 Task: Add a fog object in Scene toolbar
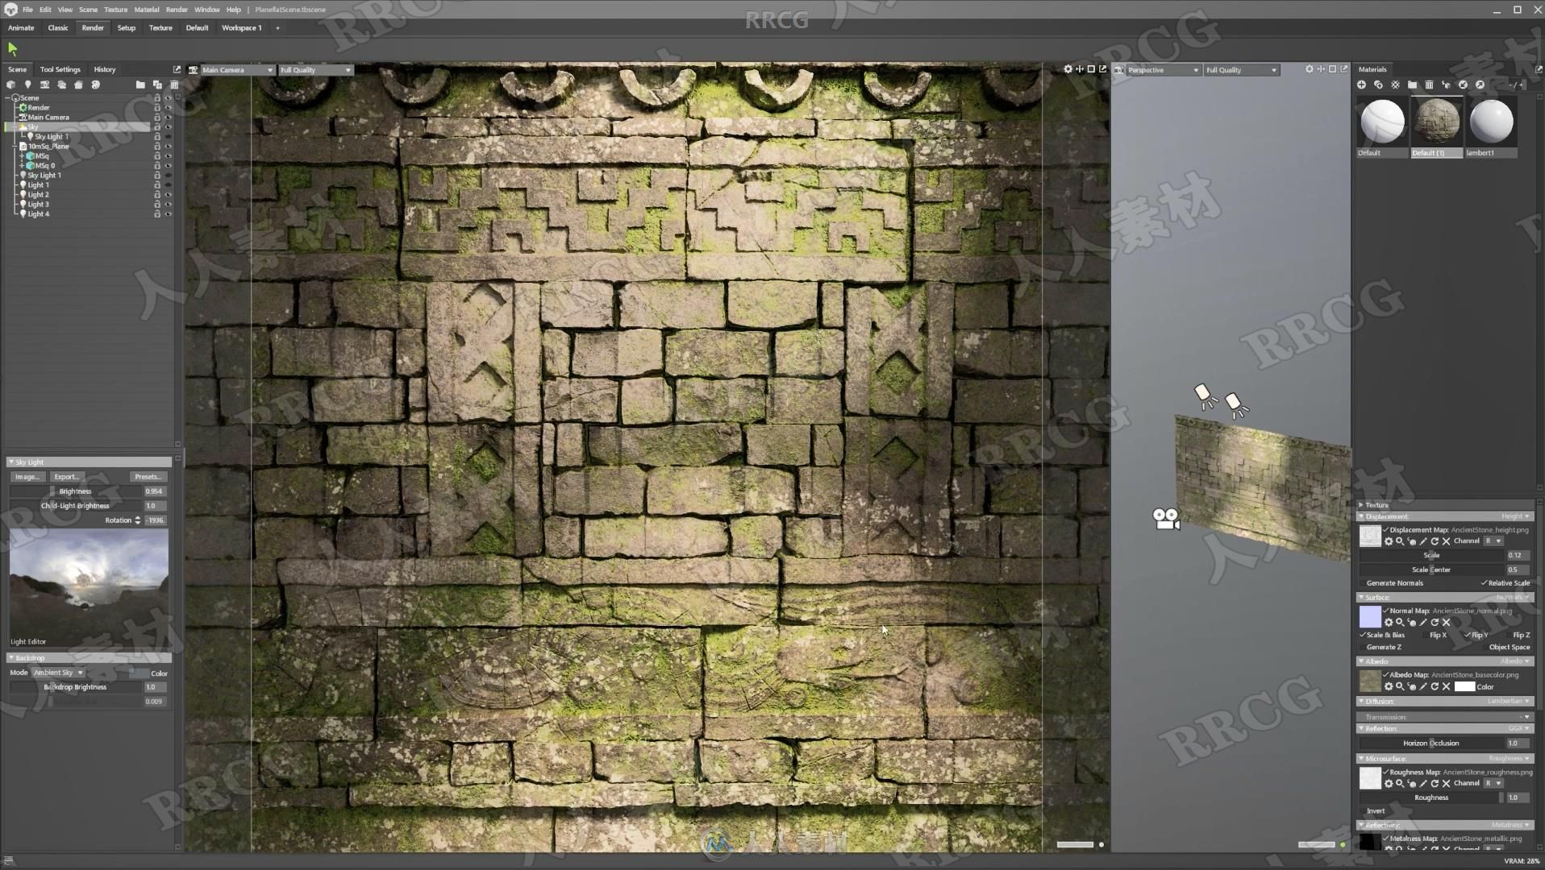tap(95, 85)
